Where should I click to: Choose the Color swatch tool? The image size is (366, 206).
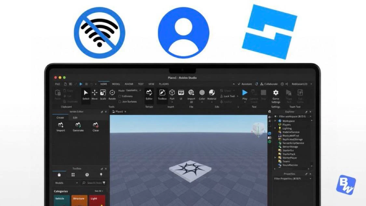point(202,95)
